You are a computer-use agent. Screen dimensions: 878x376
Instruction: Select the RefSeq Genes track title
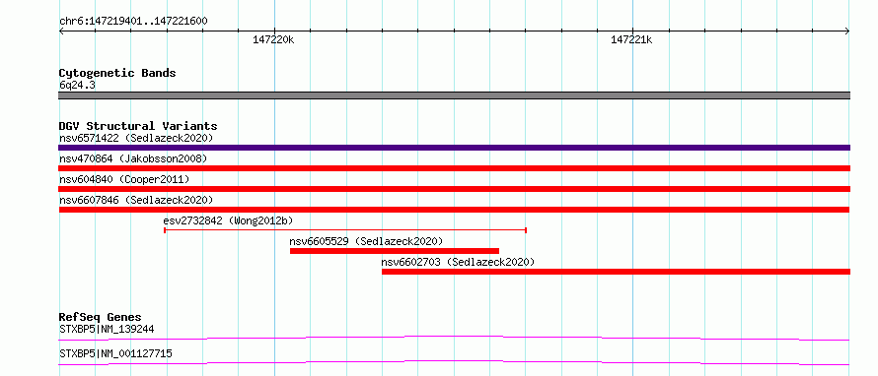(x=101, y=318)
